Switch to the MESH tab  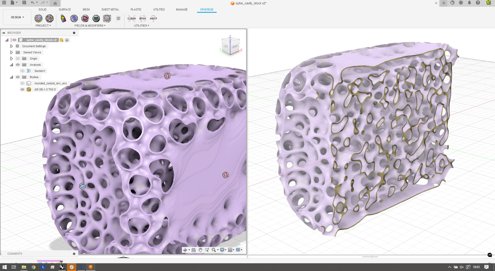tap(86, 10)
